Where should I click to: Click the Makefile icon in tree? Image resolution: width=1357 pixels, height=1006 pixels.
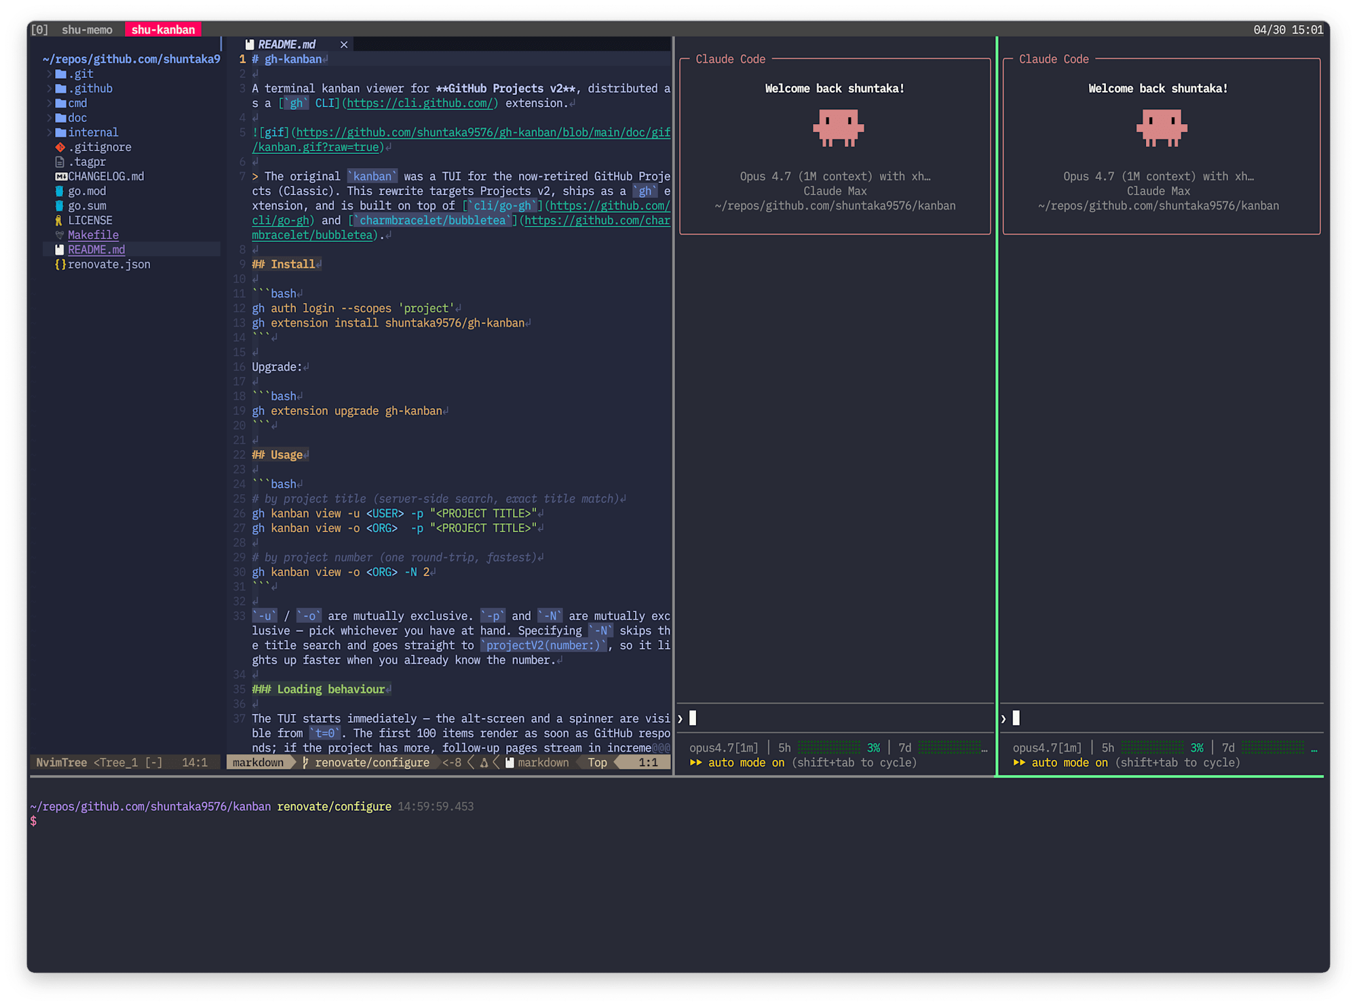[60, 235]
